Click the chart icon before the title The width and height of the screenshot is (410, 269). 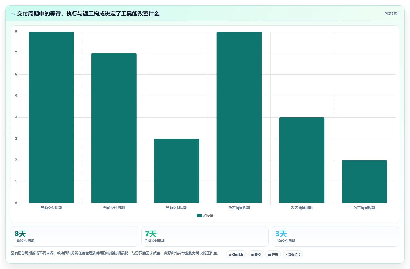tap(13, 14)
